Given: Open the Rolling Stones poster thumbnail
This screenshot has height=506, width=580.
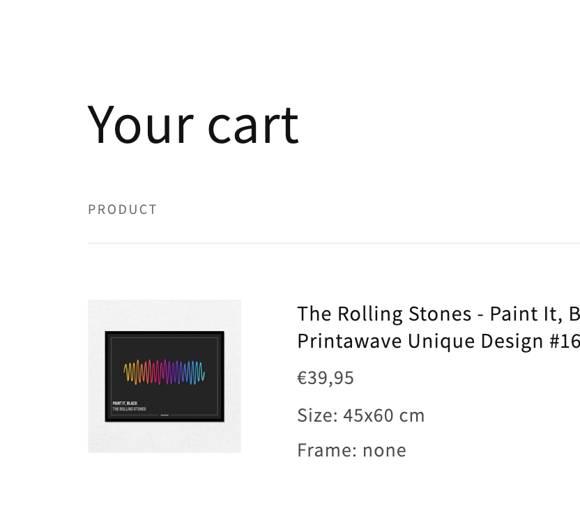Looking at the screenshot, I should (x=165, y=376).
